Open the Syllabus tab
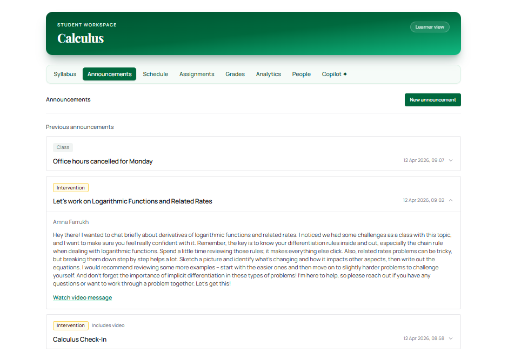 pyautogui.click(x=65, y=74)
